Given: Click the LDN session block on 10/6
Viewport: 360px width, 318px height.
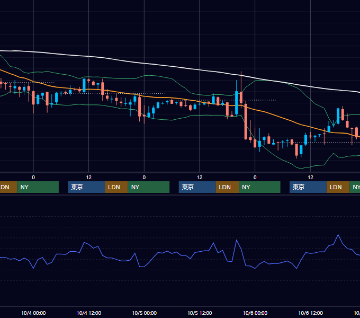Looking at the screenshot, I should click(338, 187).
